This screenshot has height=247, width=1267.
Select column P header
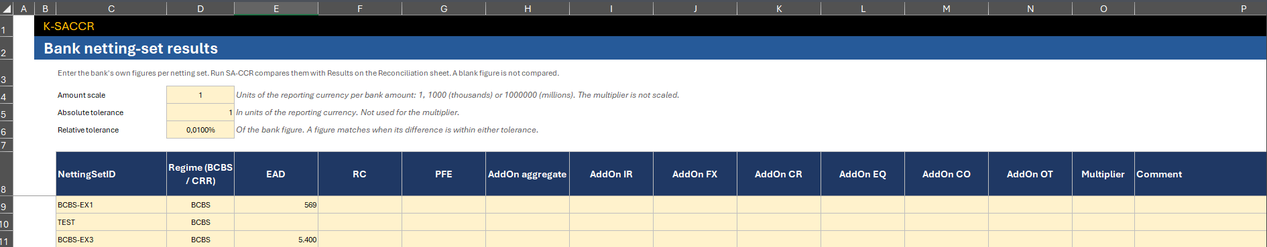[x=1201, y=9]
